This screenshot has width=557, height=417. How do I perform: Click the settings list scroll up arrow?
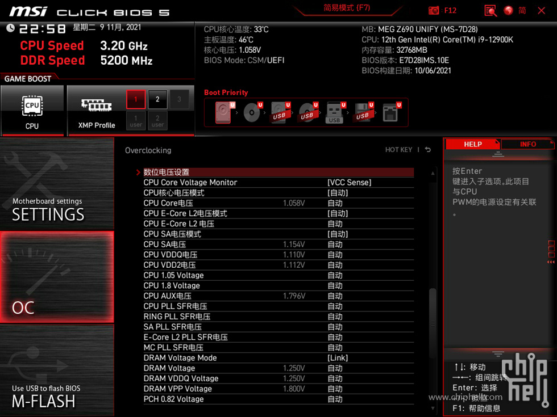click(433, 173)
